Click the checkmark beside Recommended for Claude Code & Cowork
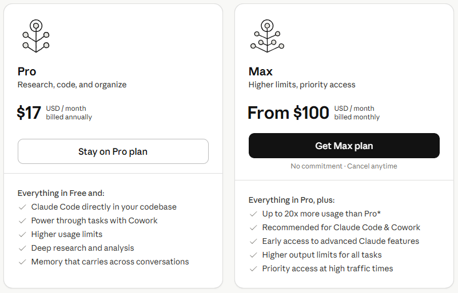Image resolution: width=458 pixels, height=293 pixels. click(253, 228)
